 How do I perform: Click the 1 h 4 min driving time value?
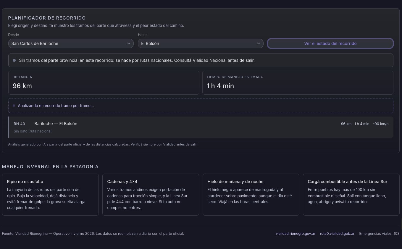(220, 86)
